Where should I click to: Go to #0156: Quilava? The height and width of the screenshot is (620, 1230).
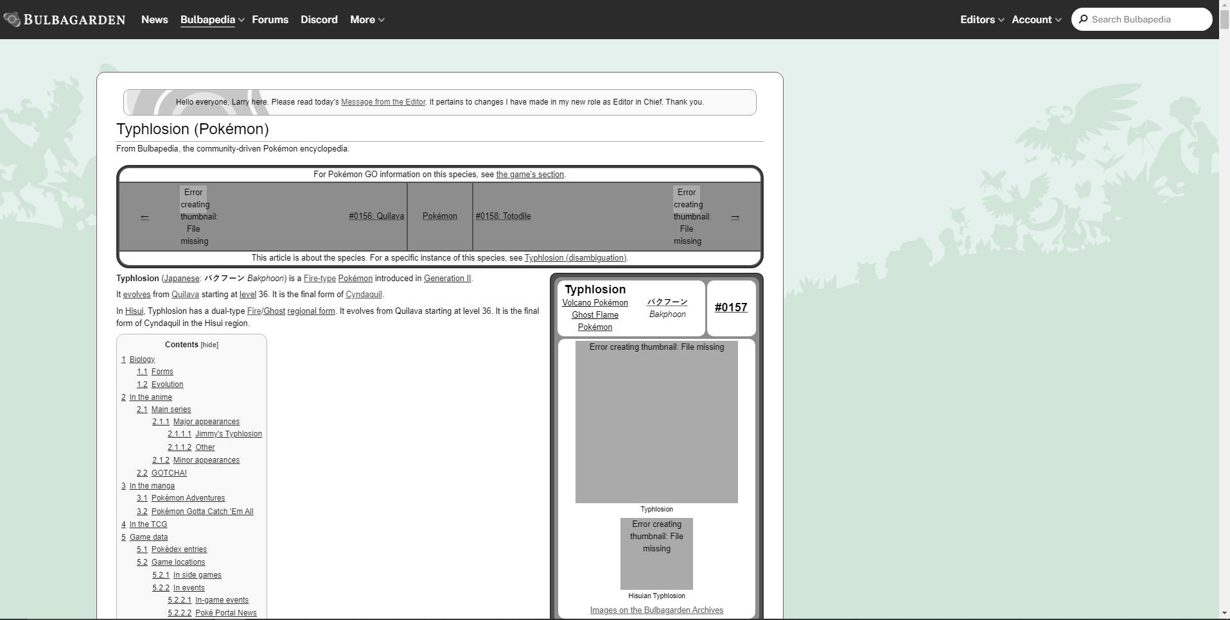tap(376, 216)
